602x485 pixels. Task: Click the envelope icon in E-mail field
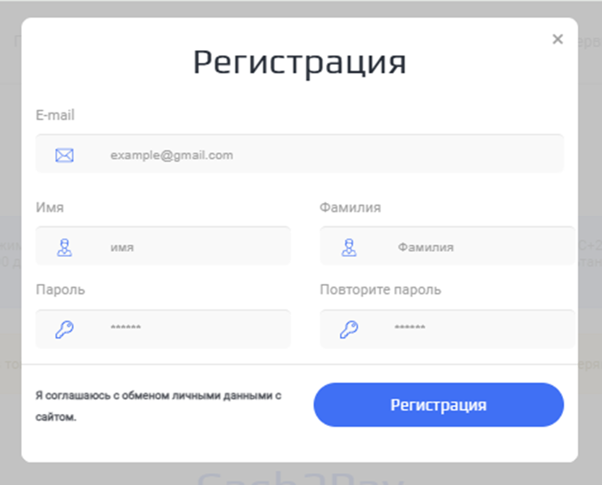point(65,155)
